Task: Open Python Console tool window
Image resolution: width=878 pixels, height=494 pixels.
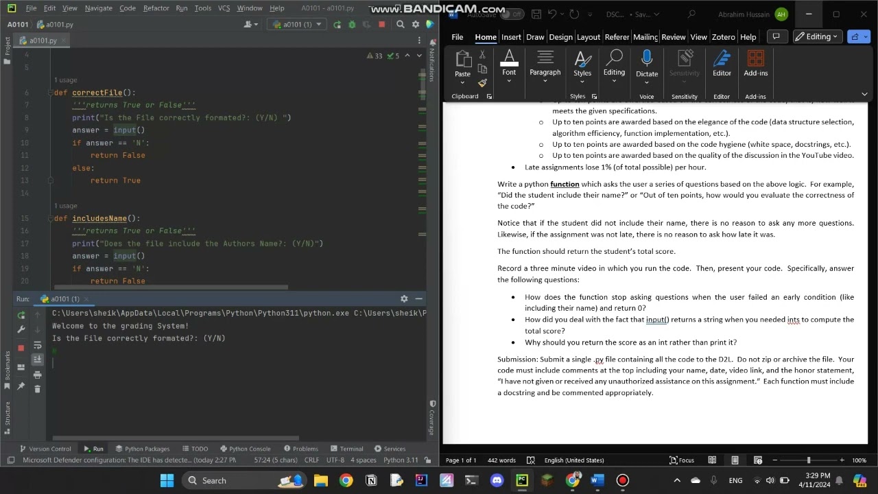Action: tap(245, 449)
